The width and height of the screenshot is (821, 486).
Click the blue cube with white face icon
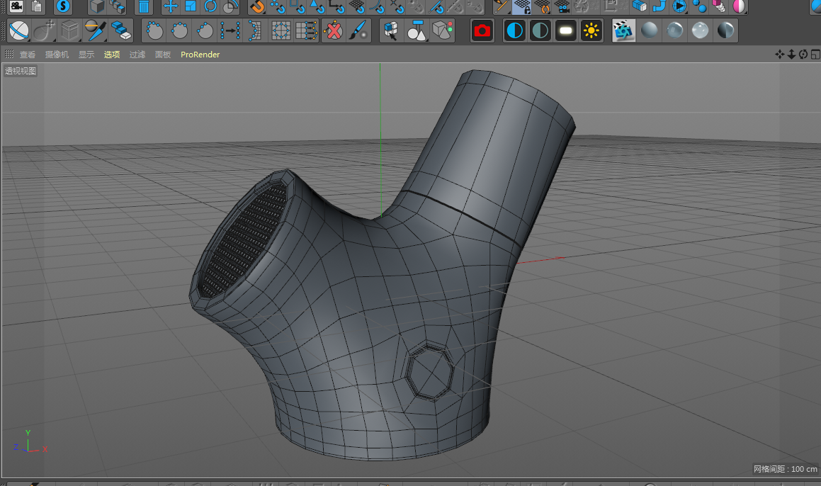pyautogui.click(x=640, y=7)
